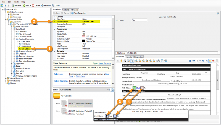
Task: Collapse the Data Model tree node
Action: click(11, 29)
